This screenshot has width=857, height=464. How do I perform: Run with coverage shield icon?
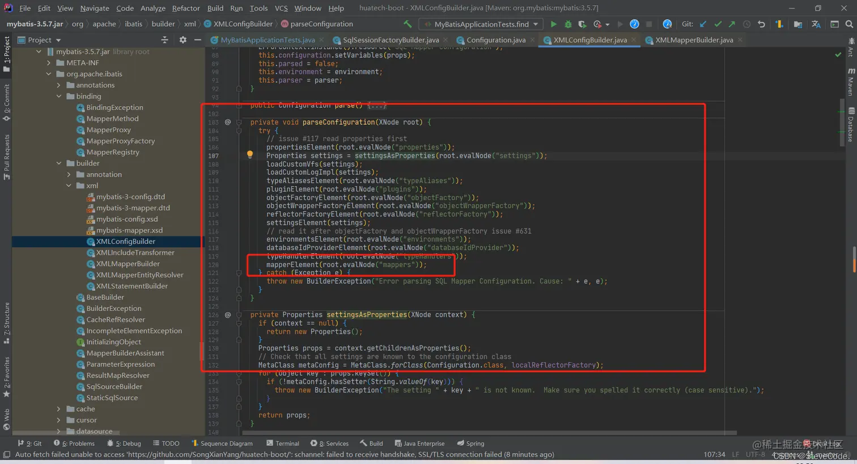[x=582, y=24]
